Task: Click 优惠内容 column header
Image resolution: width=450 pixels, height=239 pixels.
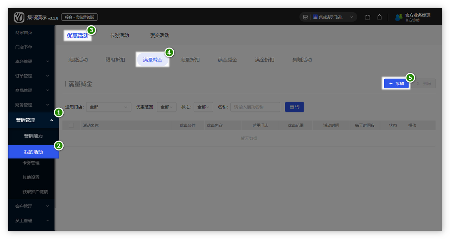Action: tap(214, 125)
